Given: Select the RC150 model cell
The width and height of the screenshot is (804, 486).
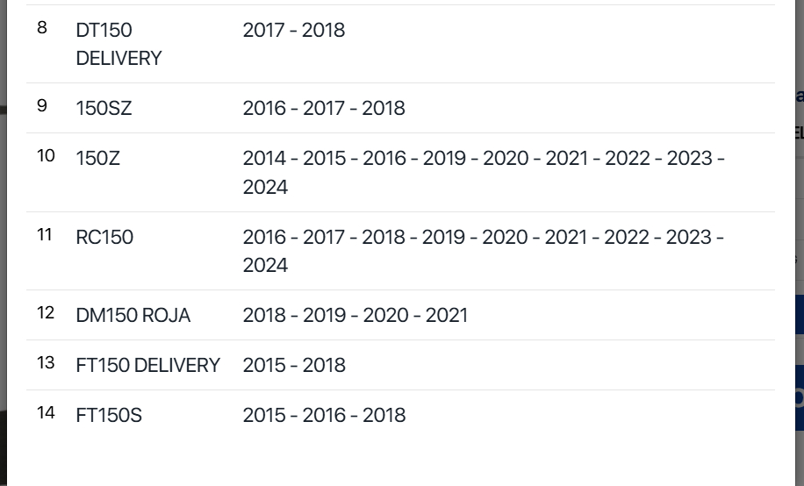Looking at the screenshot, I should 104,238.
